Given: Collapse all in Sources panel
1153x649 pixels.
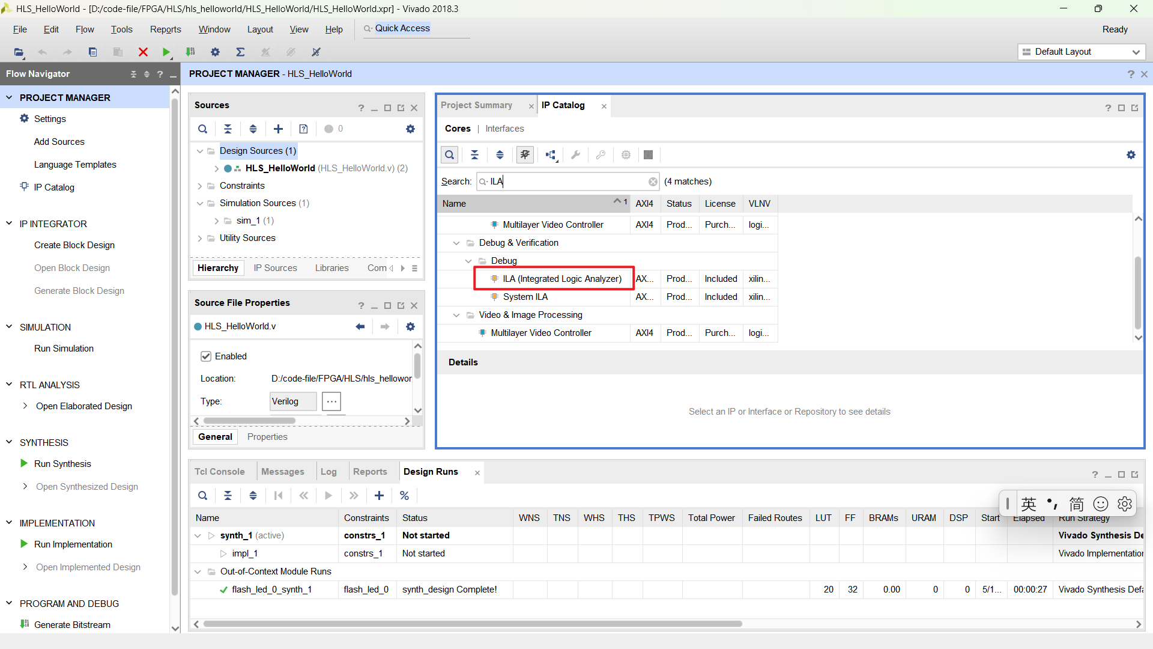Looking at the screenshot, I should pyautogui.click(x=228, y=129).
